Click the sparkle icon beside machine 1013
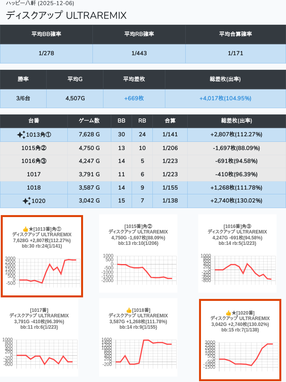 point(21,135)
